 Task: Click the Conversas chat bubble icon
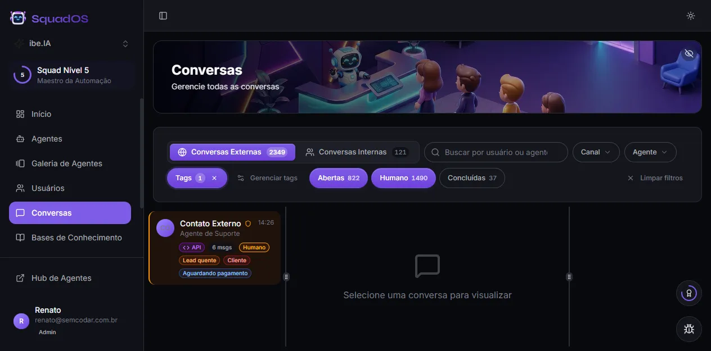point(20,213)
